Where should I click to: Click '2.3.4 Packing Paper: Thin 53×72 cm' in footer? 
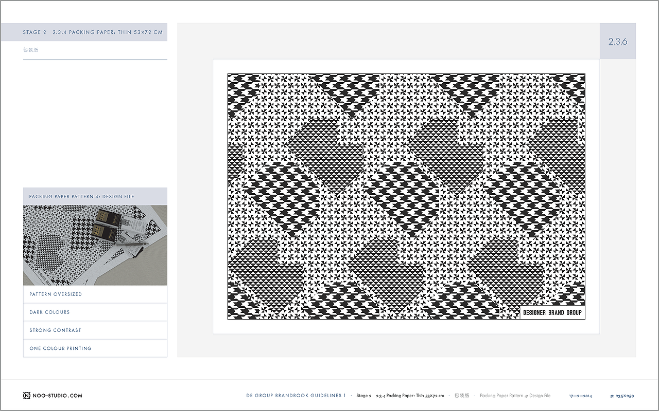click(x=410, y=396)
